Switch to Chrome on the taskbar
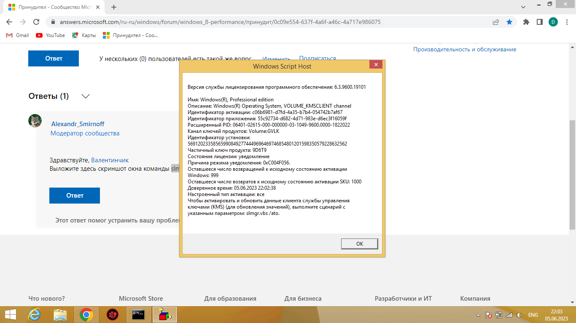The width and height of the screenshot is (576, 323). tap(86, 314)
